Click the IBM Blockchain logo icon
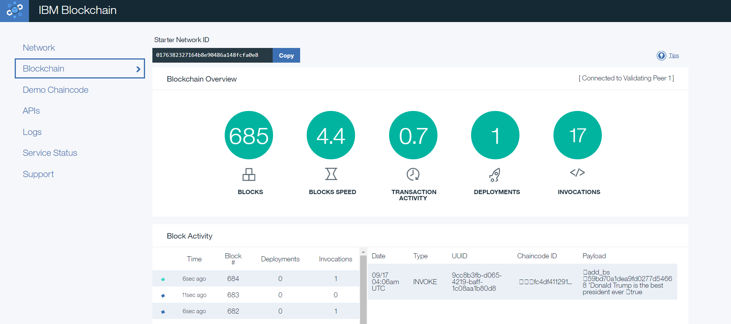Viewport: 731px width, 324px height. coord(14,10)
